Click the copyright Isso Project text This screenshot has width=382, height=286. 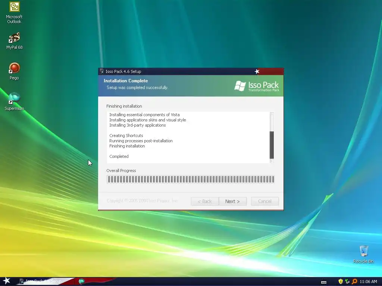click(143, 201)
